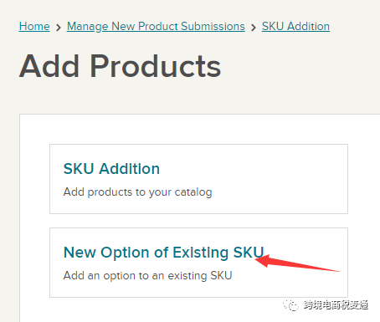Go to the Home breadcrumb link
The width and height of the screenshot is (380, 322).
point(34,27)
